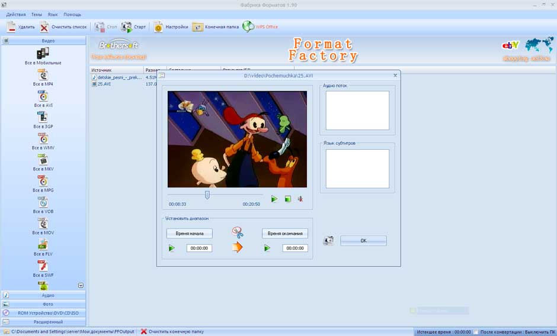Image resolution: width=557 pixels, height=336 pixels.
Task: Select the Все в AVI format icon
Action: (43, 96)
